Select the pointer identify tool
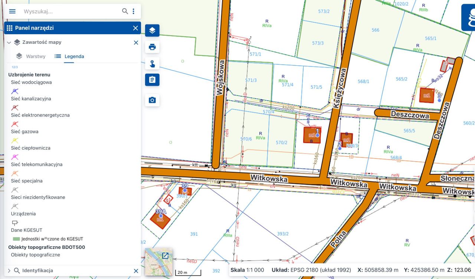The height and width of the screenshot is (279, 475). (152, 64)
